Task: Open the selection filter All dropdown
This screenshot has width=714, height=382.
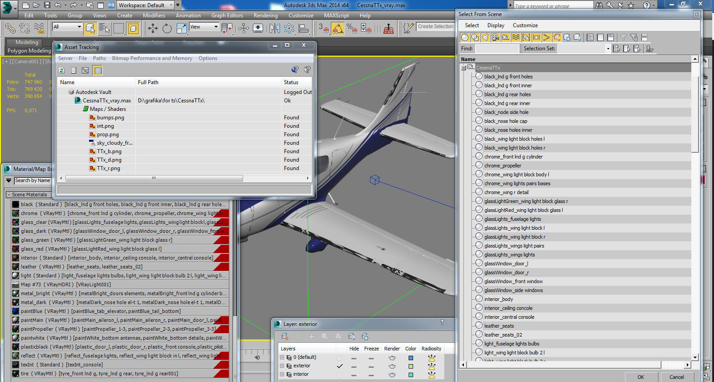Action: 67,27
